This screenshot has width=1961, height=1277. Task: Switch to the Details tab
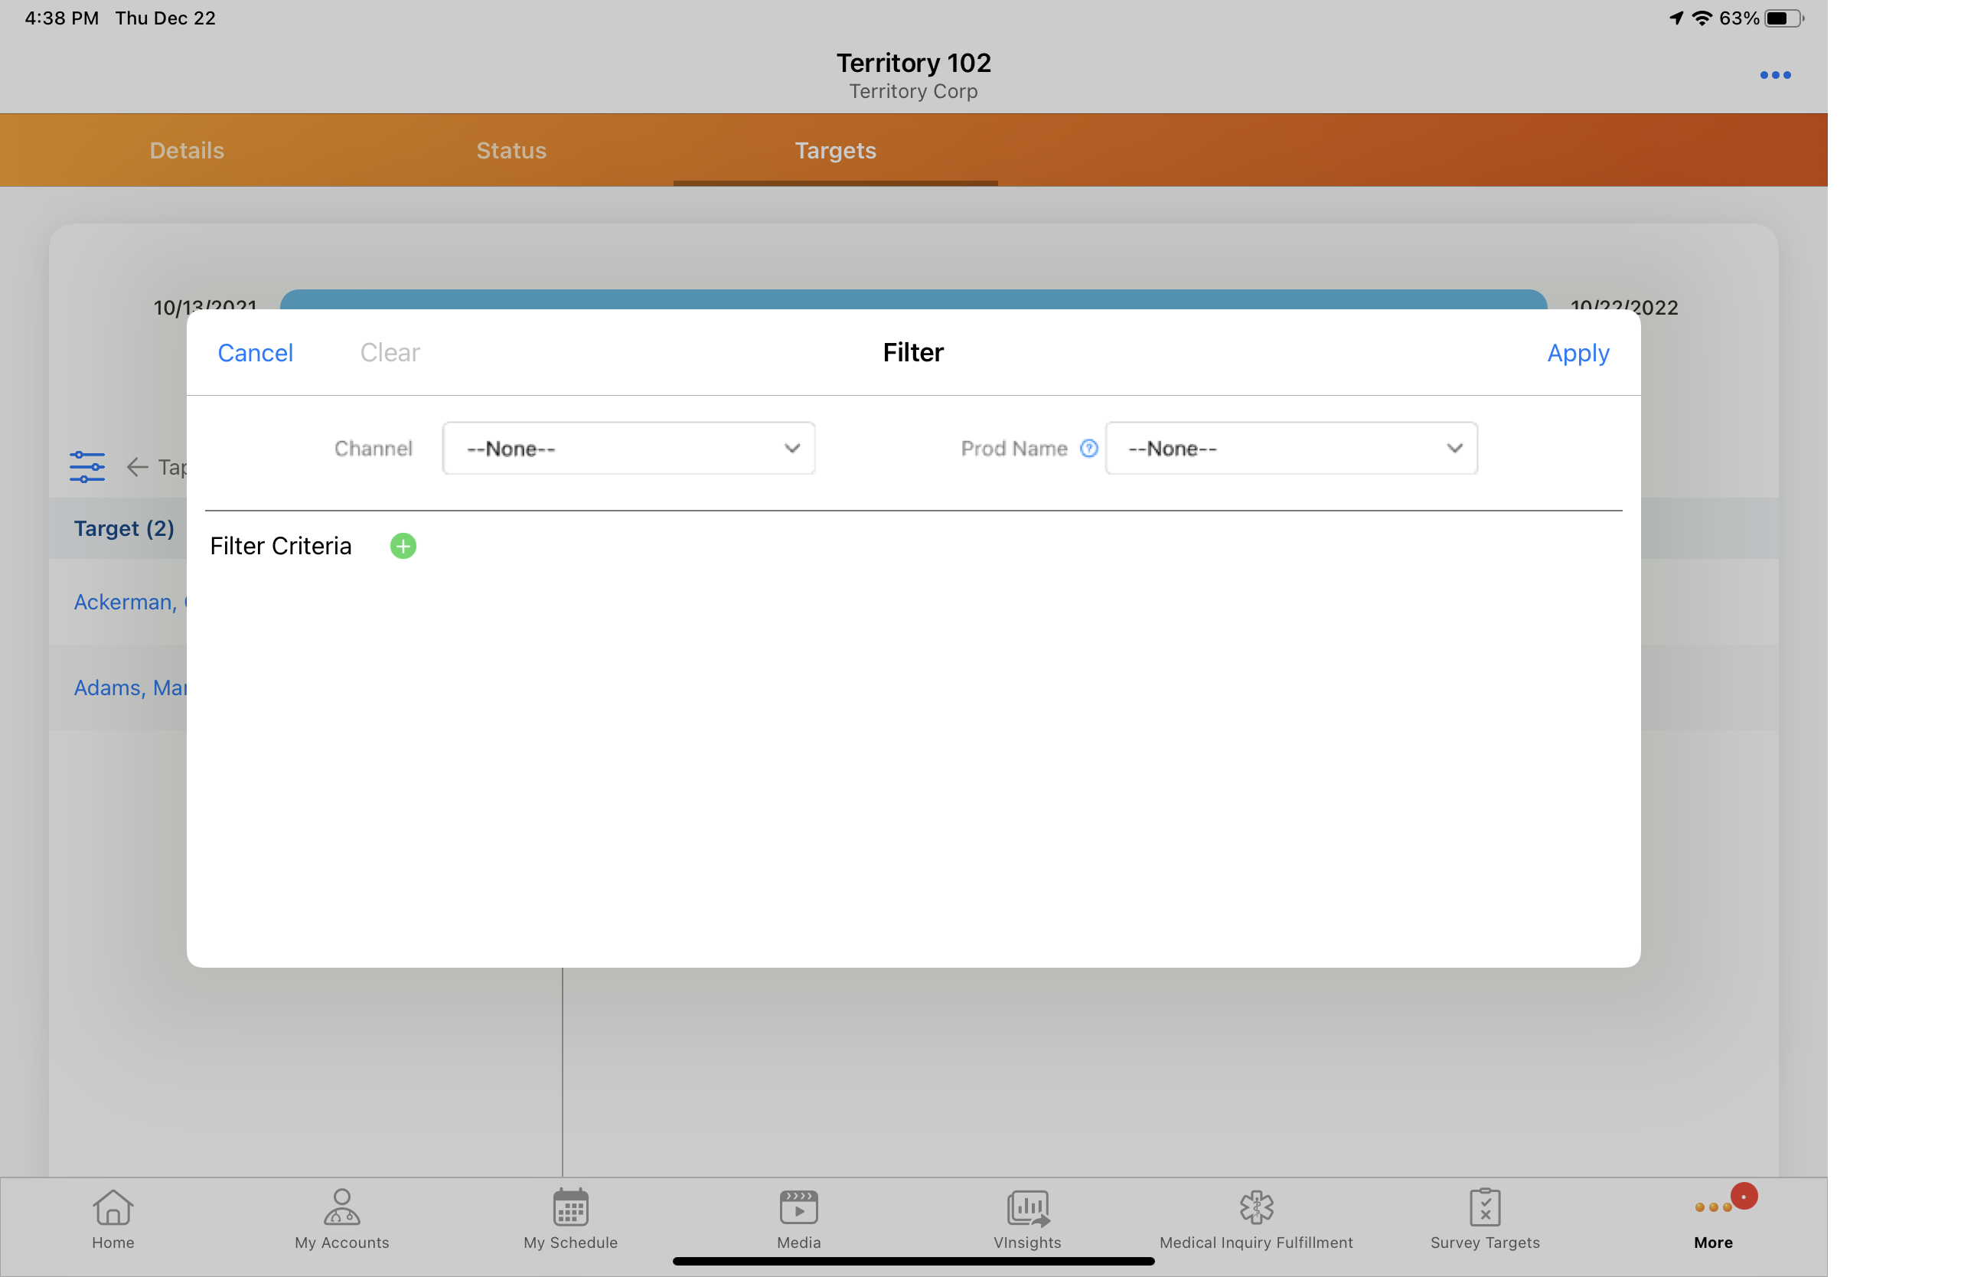click(187, 151)
